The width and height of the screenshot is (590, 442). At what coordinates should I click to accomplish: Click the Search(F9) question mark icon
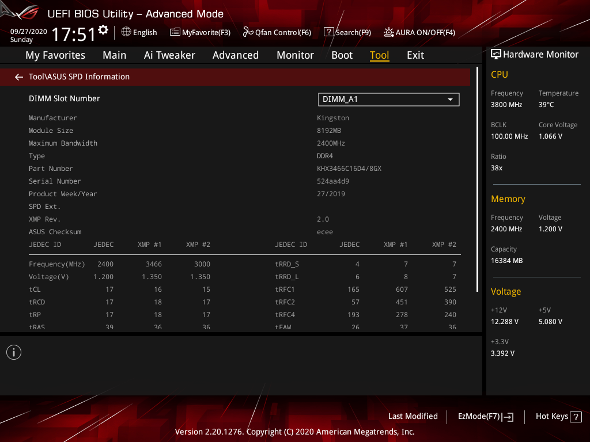click(328, 32)
